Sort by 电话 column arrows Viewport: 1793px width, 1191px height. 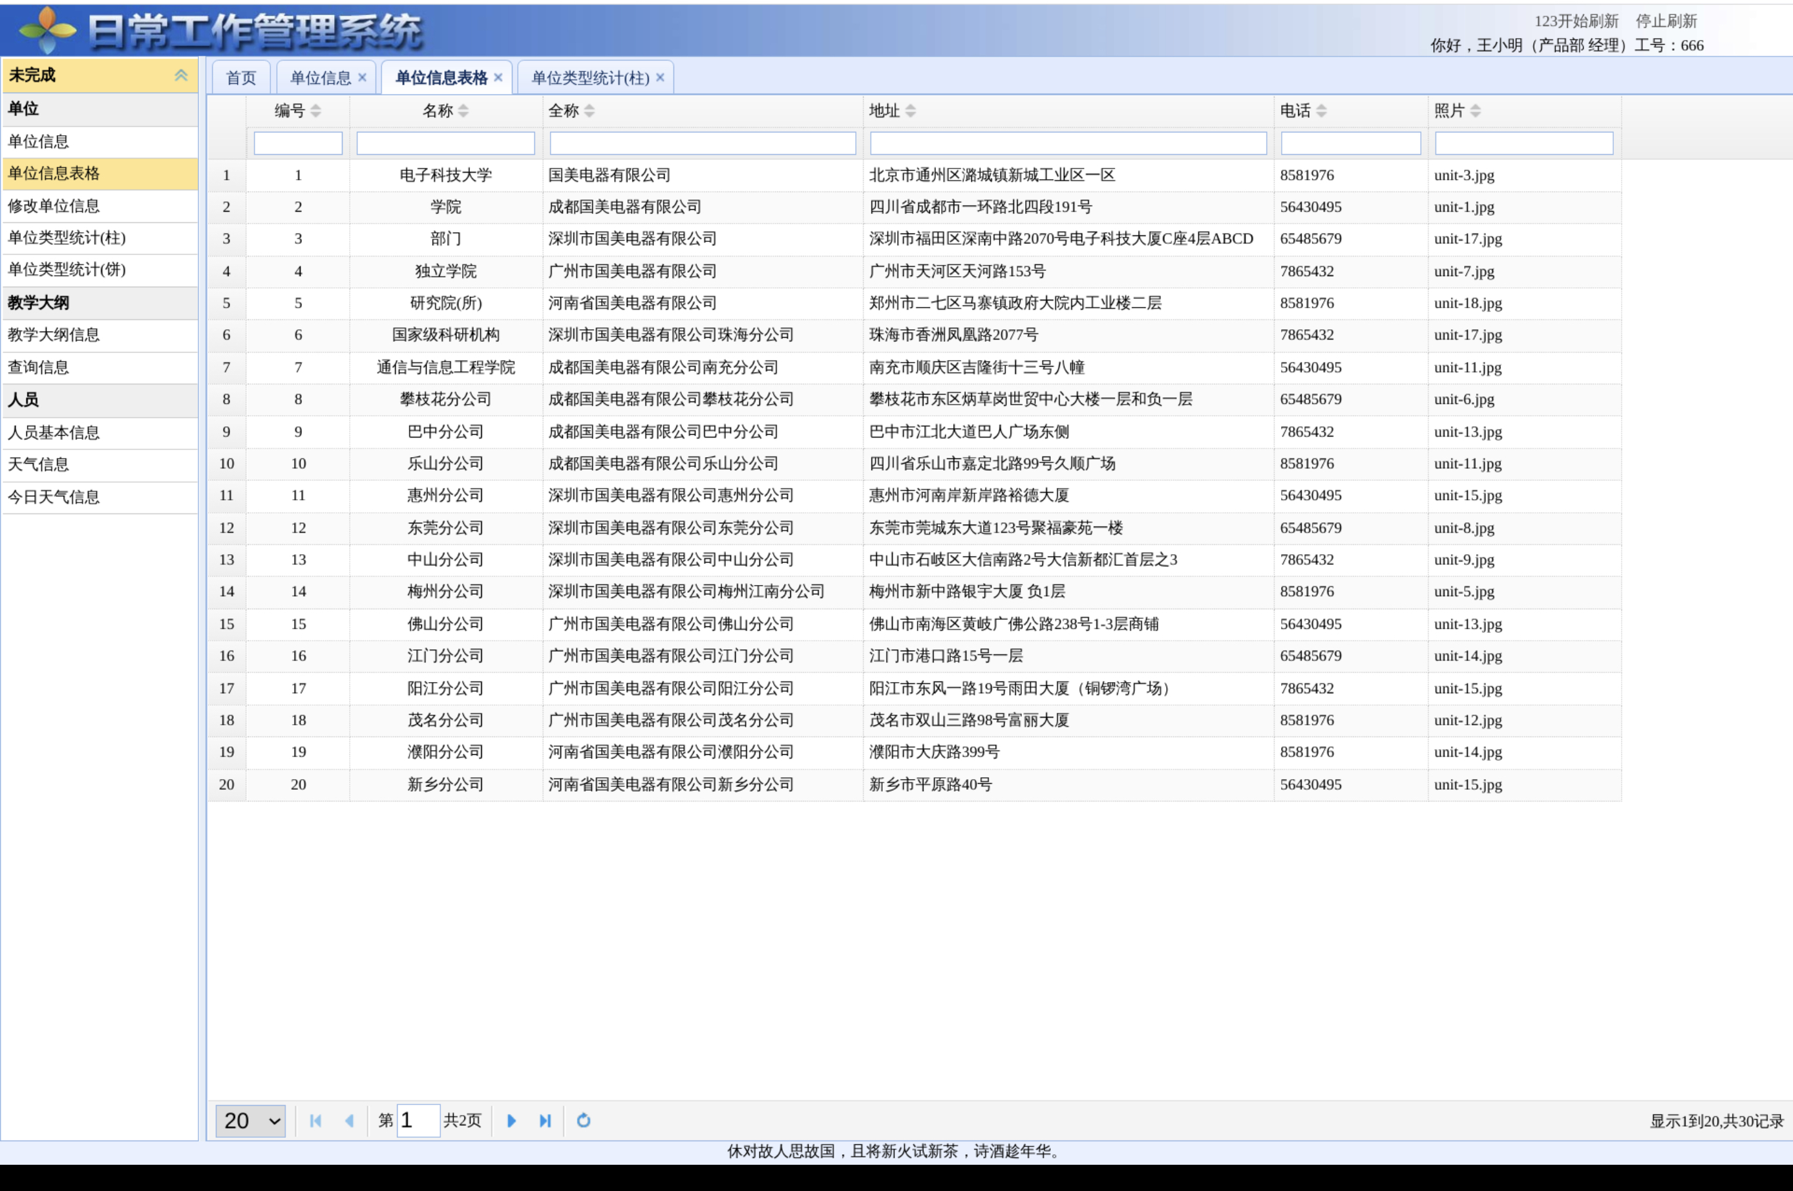click(x=1322, y=111)
